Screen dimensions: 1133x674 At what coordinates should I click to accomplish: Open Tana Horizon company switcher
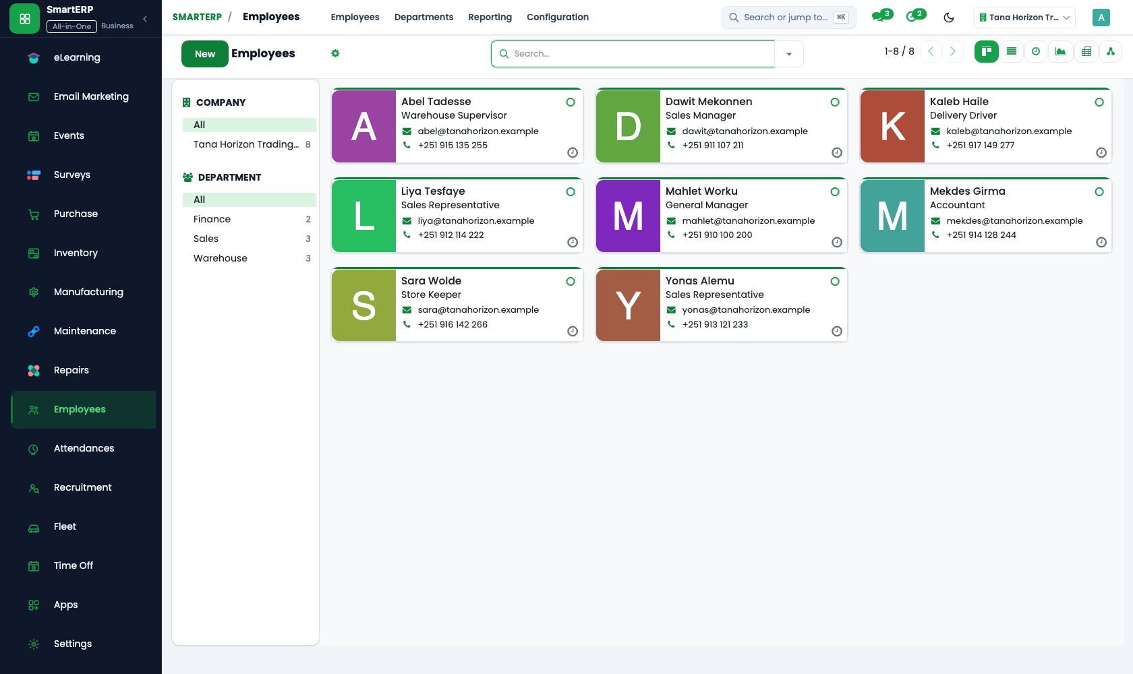[x=1024, y=18]
